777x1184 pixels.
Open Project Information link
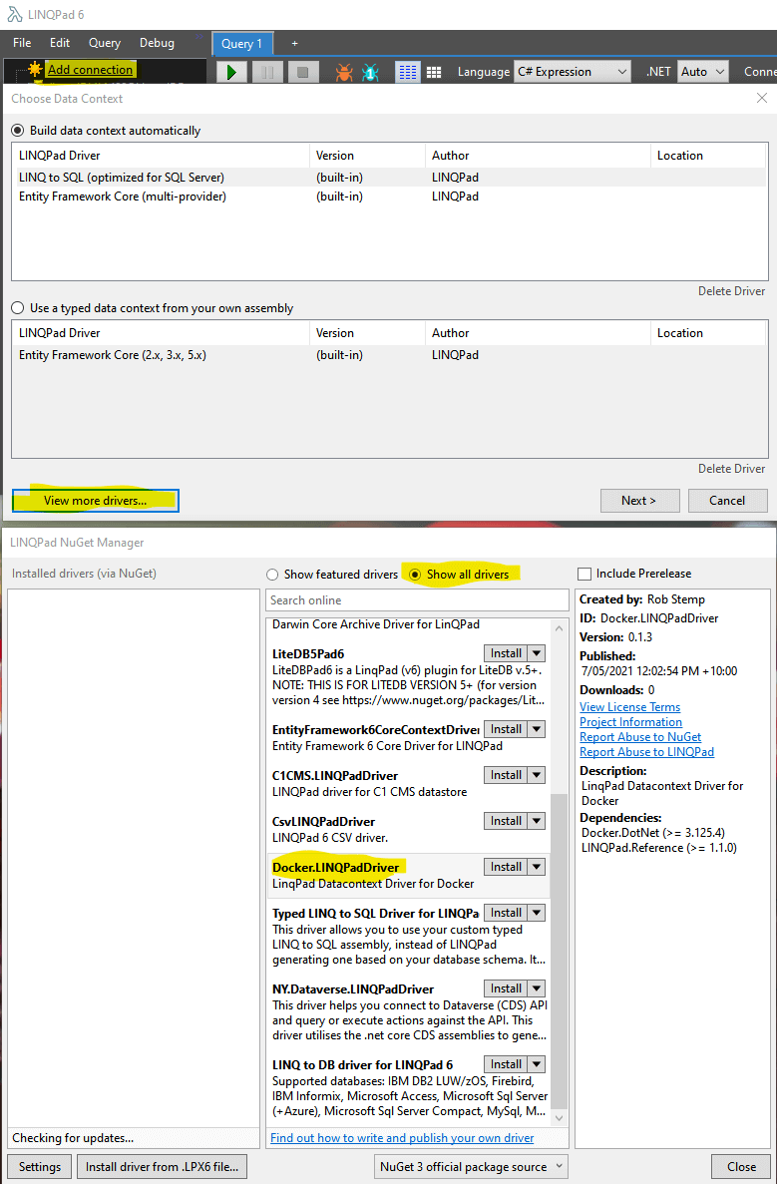click(x=630, y=722)
